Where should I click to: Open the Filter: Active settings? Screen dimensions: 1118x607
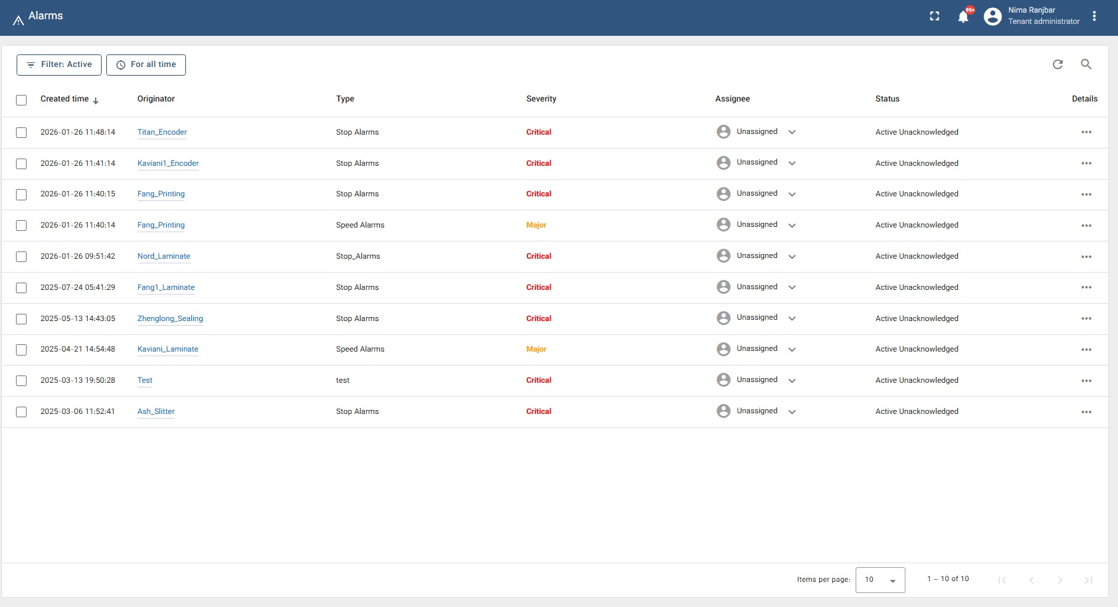(x=58, y=64)
